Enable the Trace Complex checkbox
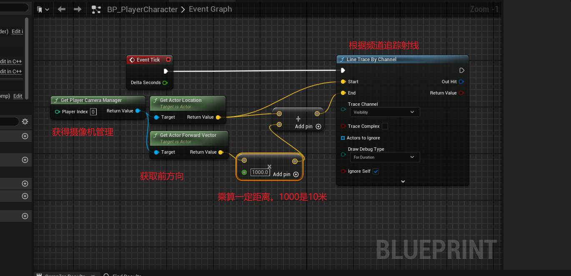 [x=385, y=126]
